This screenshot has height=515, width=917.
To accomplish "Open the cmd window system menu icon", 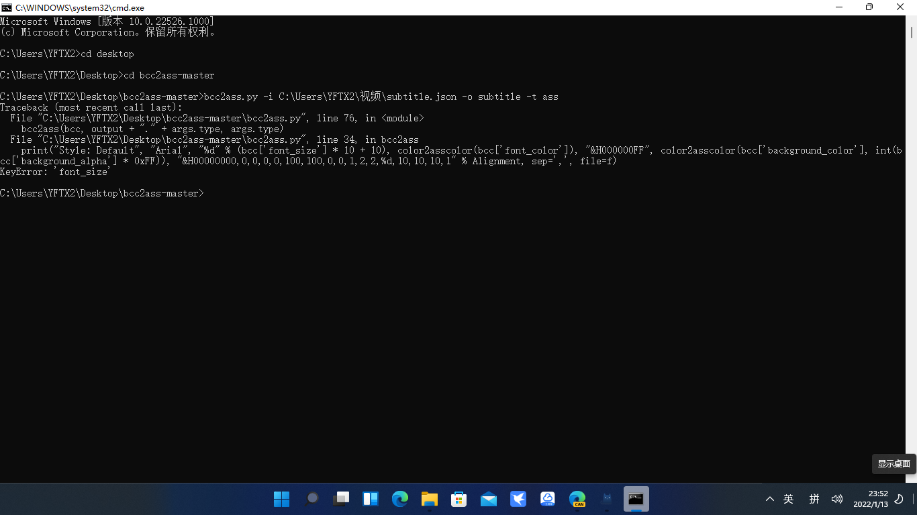I will (x=6, y=7).
